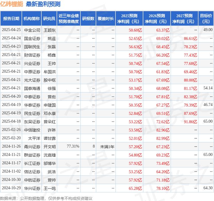Select 80.00亿 forecast value
The image size is (214, 201).
coord(190,80)
